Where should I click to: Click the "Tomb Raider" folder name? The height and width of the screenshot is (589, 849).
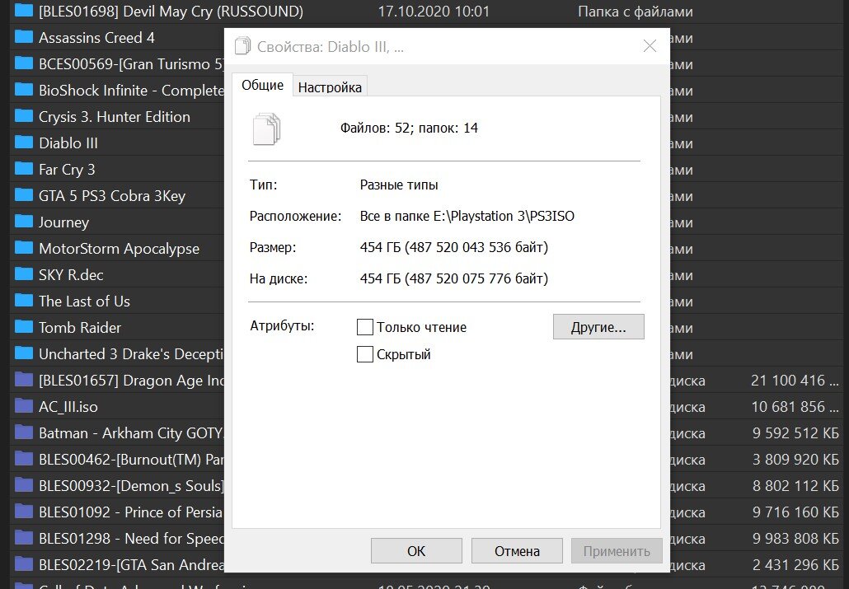tap(80, 328)
